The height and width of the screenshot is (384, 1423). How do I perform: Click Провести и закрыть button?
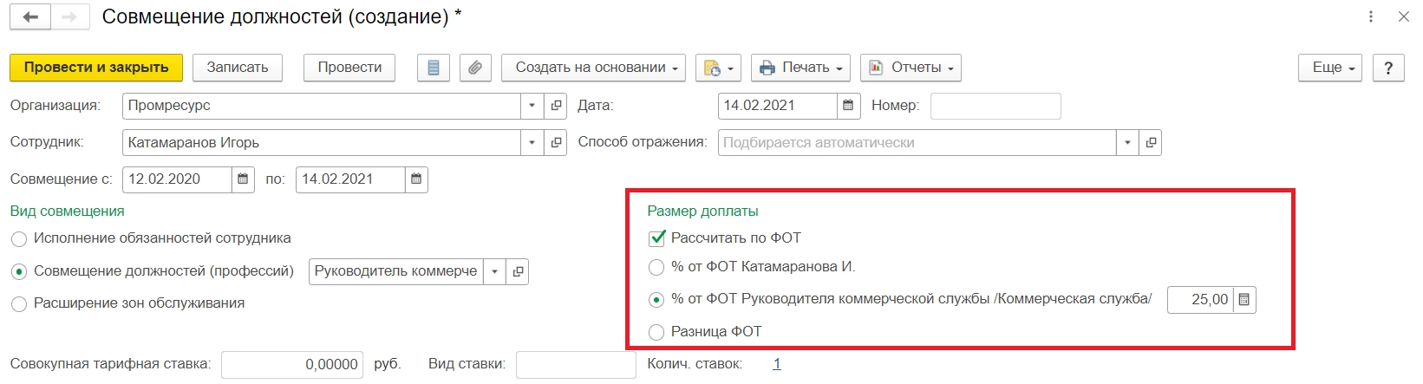click(x=96, y=68)
